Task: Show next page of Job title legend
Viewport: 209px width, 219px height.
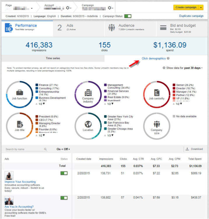Action: click(44, 135)
